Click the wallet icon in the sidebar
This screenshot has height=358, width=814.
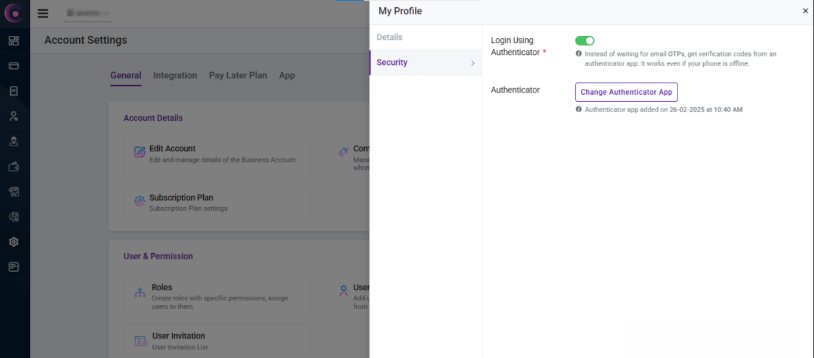pyautogui.click(x=14, y=167)
